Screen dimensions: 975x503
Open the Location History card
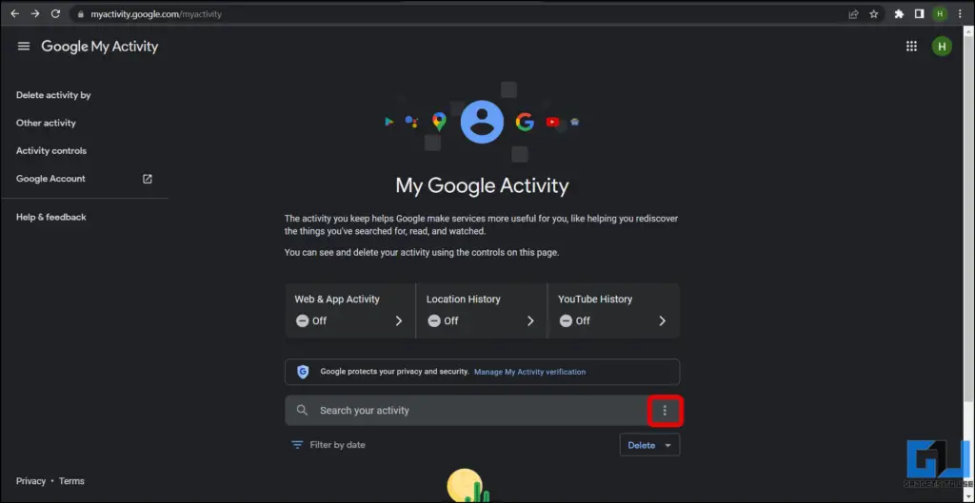481,311
